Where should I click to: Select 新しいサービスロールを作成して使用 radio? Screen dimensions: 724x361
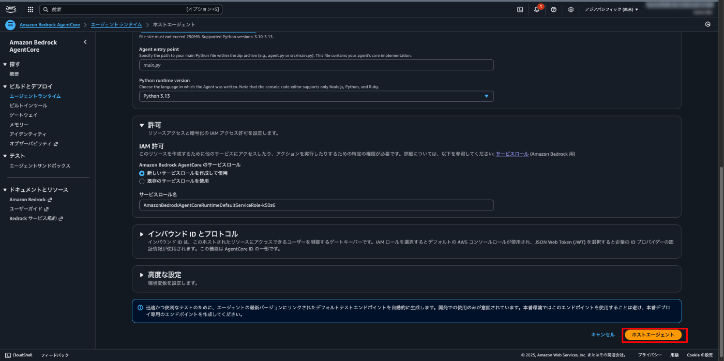142,173
